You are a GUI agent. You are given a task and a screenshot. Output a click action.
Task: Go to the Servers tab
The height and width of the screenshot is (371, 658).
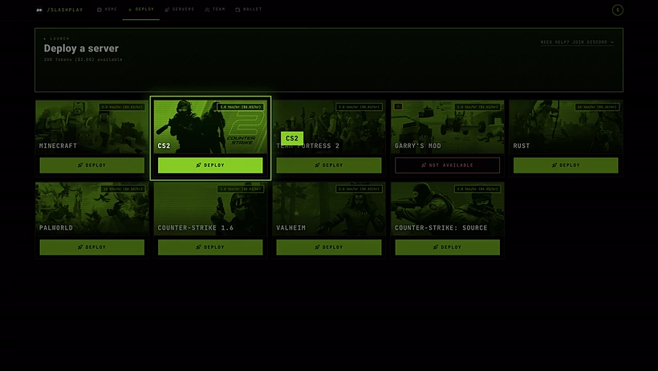tap(179, 10)
